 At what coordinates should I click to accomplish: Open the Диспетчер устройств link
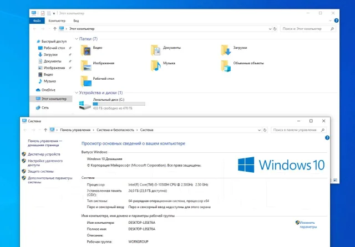point(44,154)
